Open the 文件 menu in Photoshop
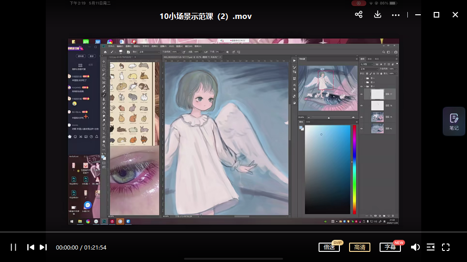The width and height of the screenshot is (467, 262). (x=111, y=46)
